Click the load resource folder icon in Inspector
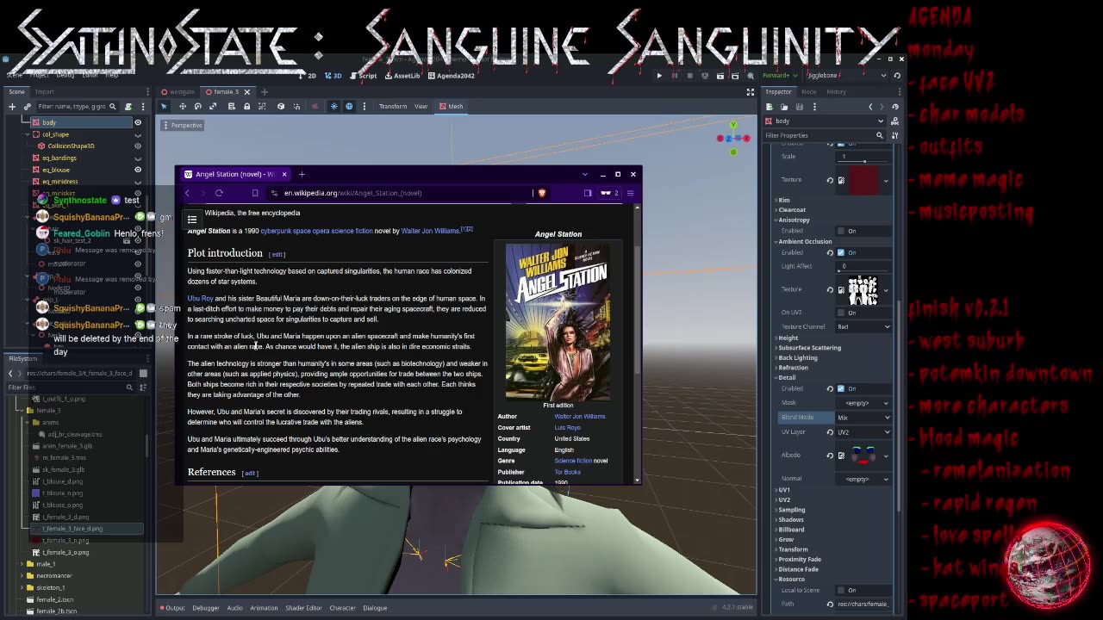1103x620 pixels. coord(783,107)
